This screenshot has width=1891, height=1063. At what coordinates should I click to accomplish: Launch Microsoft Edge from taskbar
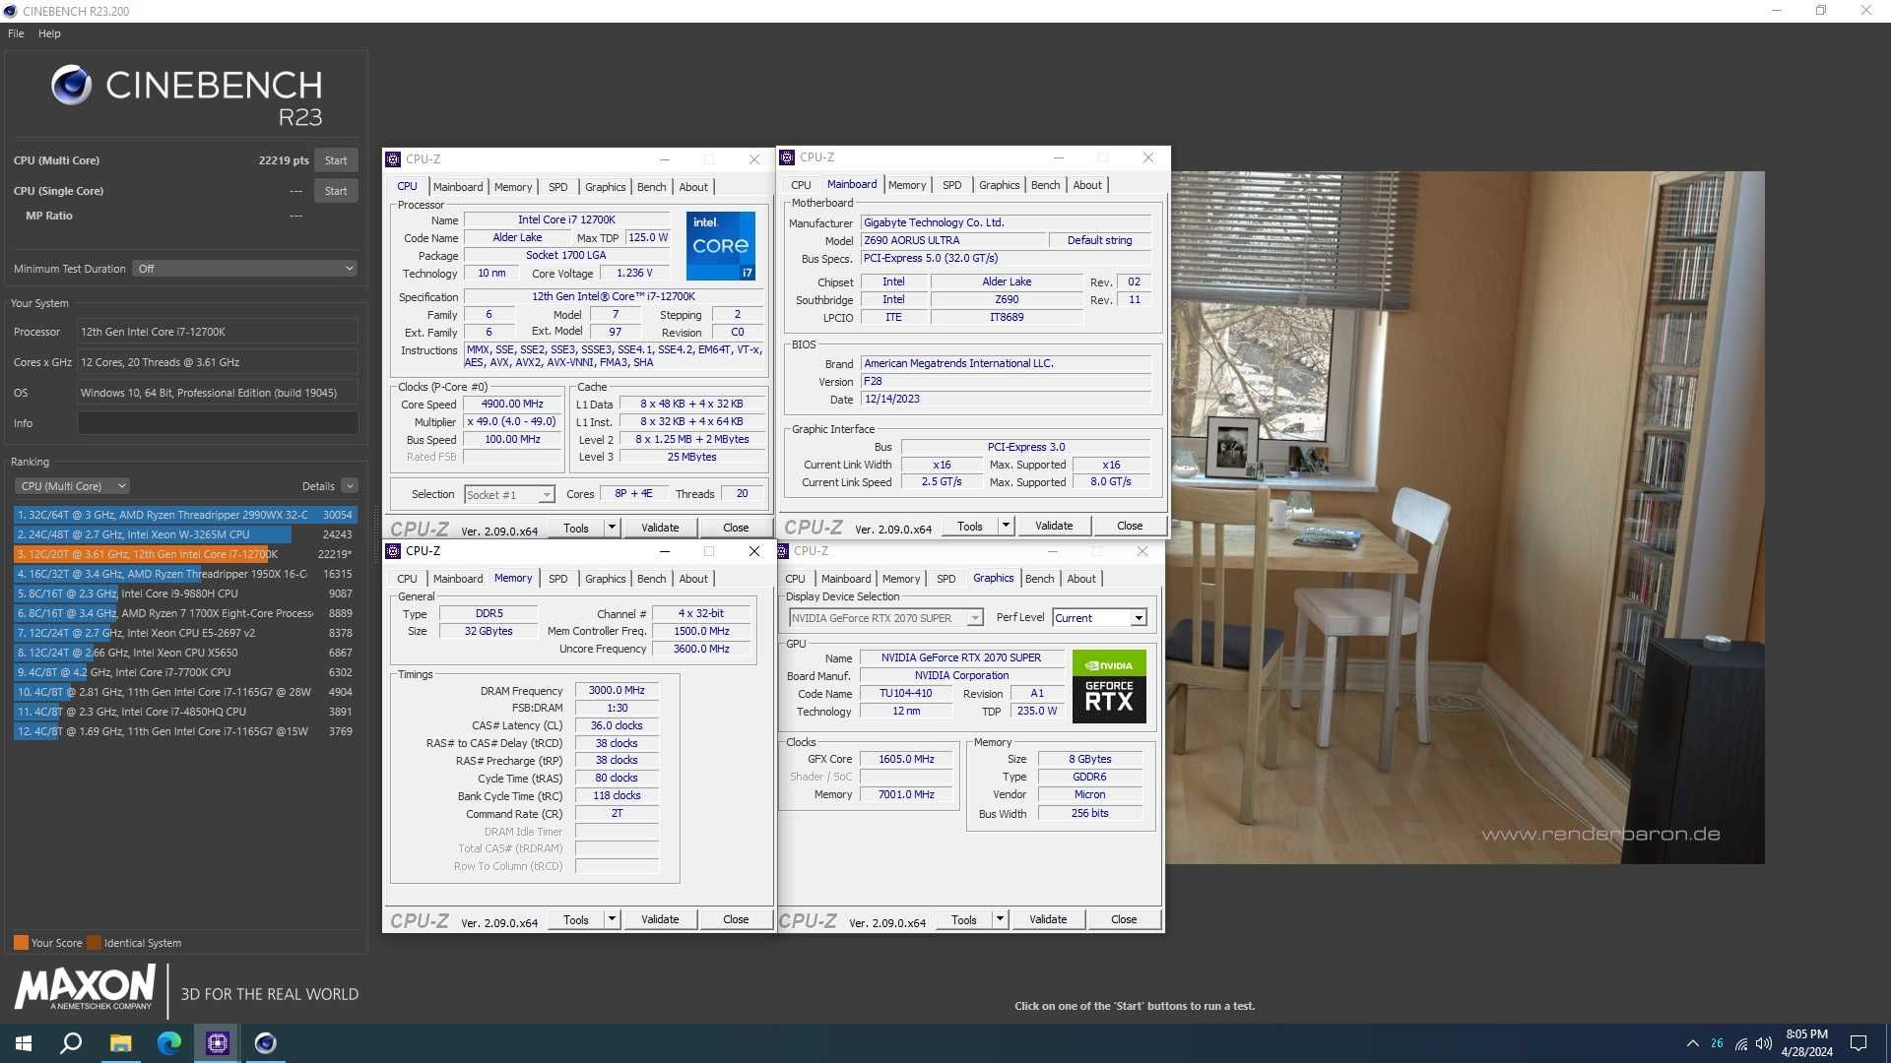(x=168, y=1043)
